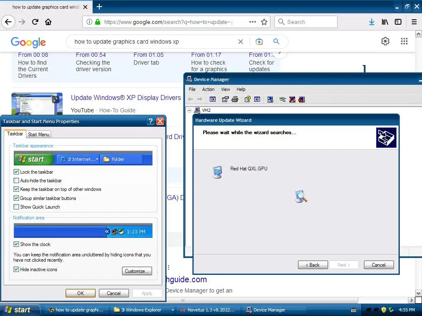422x316 pixels.
Task: Click the Safely Remove Hardware tray icon
Action: point(392,310)
